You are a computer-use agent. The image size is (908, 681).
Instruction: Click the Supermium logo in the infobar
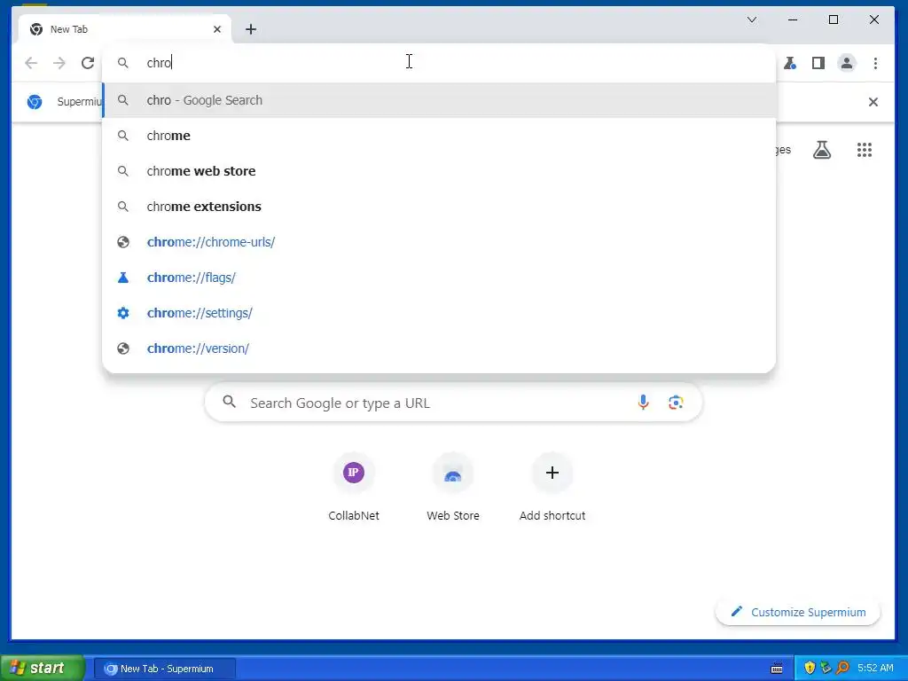[x=35, y=102]
